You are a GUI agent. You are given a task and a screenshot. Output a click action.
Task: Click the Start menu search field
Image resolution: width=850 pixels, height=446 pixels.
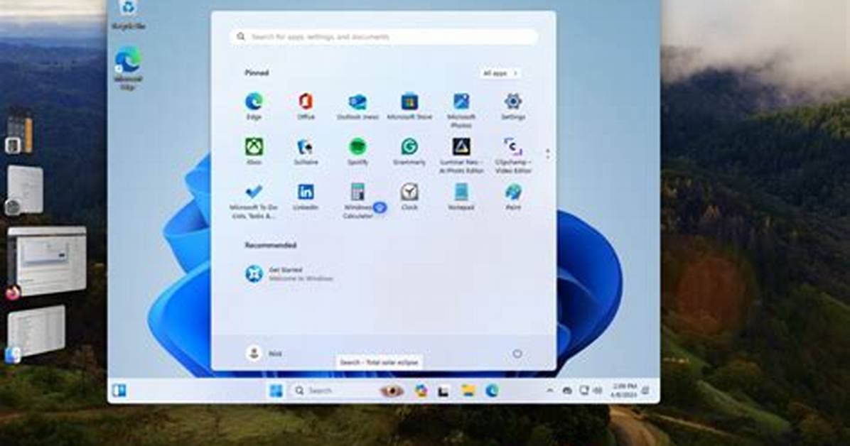[x=384, y=37]
